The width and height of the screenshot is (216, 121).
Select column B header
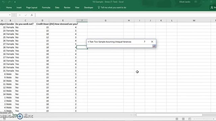pos(10,21)
